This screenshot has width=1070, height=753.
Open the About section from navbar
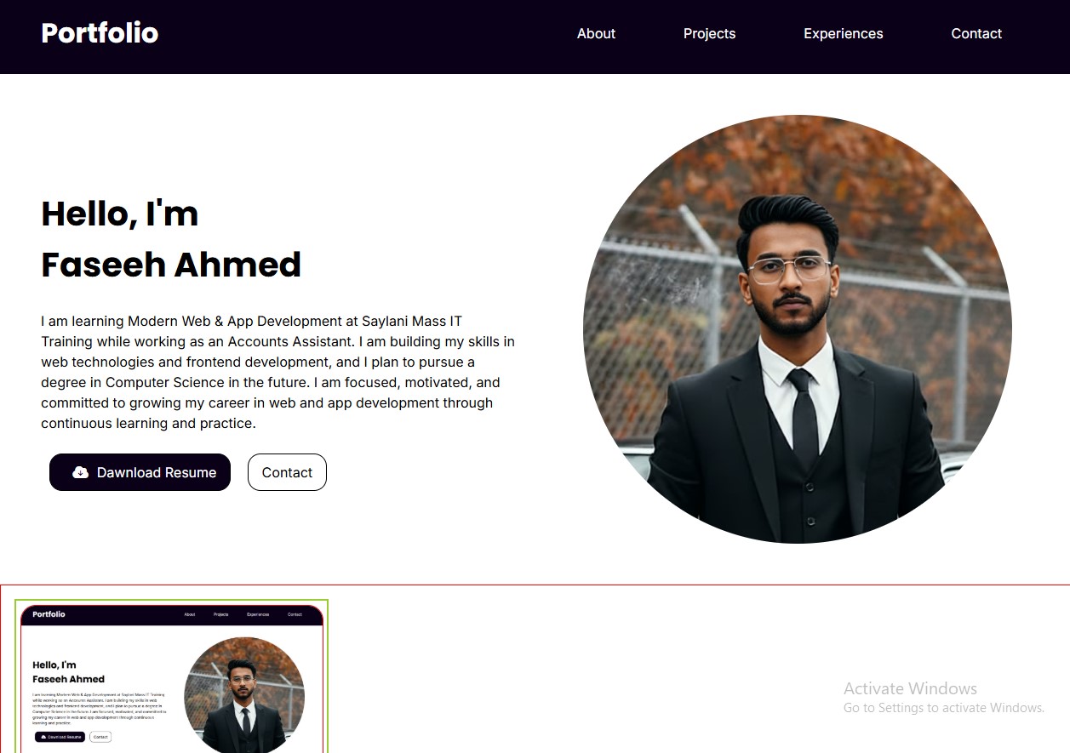pos(596,33)
